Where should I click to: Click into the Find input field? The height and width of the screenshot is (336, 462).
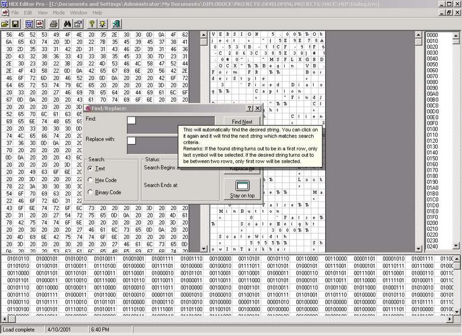click(171, 125)
